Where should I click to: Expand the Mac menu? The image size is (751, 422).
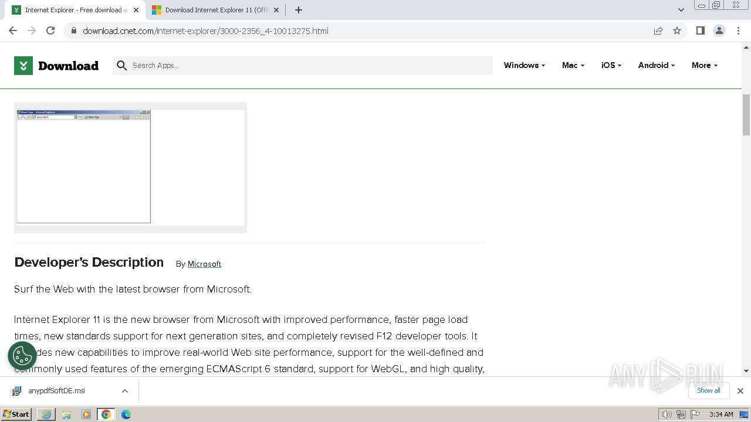(x=573, y=65)
